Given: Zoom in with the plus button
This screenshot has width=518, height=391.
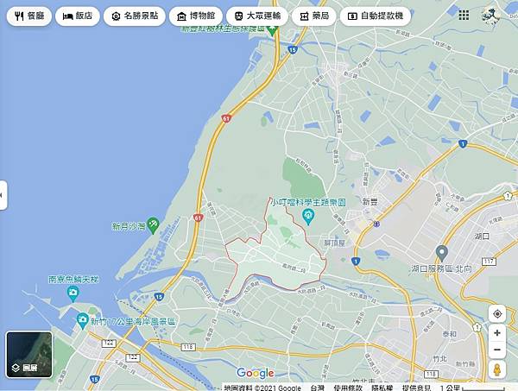Looking at the screenshot, I should [497, 333].
